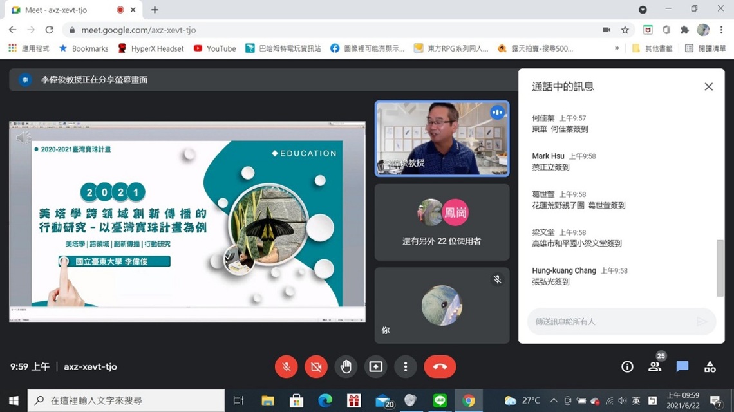Image resolution: width=734 pixels, height=412 pixels.
Task: Open LINE app from taskbar
Action: point(439,401)
